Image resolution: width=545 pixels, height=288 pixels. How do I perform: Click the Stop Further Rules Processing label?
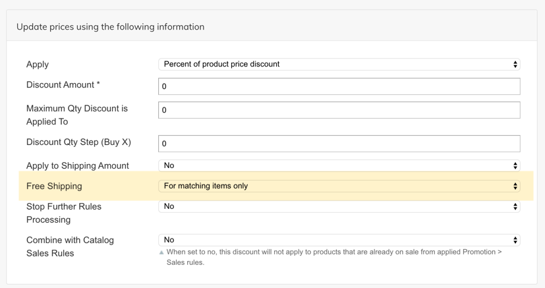[x=63, y=213]
